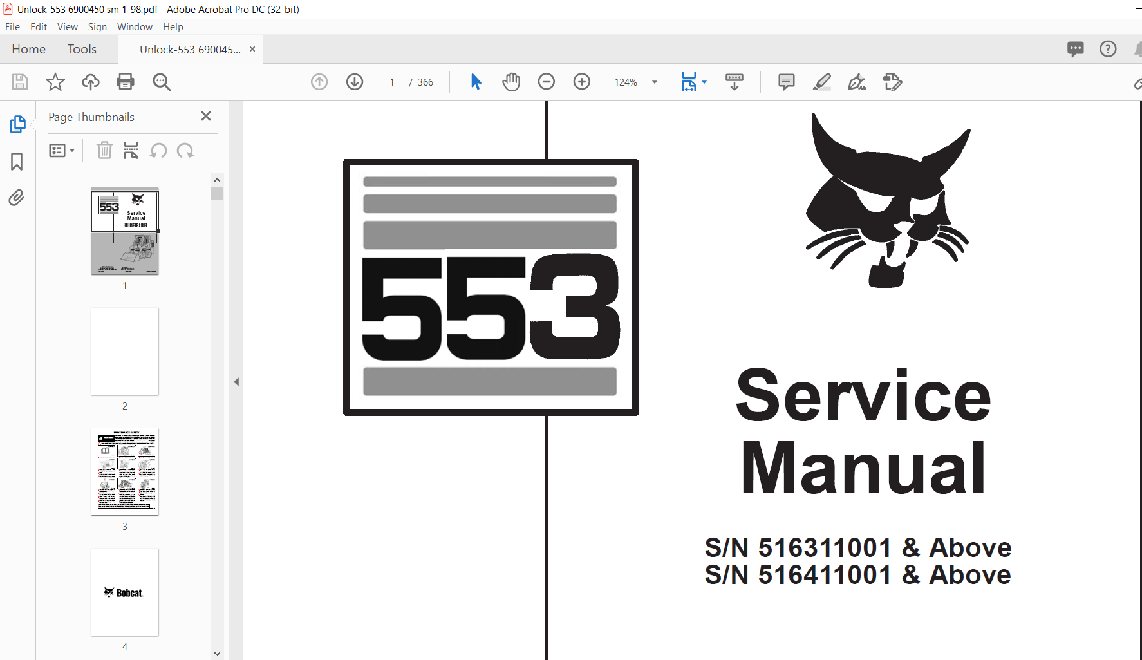Open the Bookmarks panel icon
Image resolution: width=1142 pixels, height=660 pixels.
[17, 161]
